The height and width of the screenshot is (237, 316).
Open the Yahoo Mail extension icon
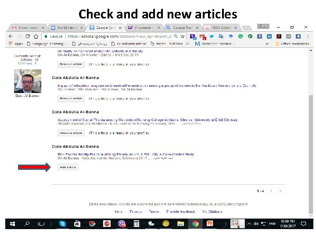(x=193, y=37)
